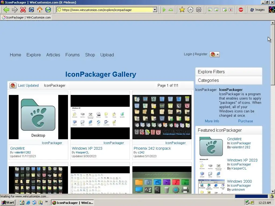Open the skin selector dropdown beside Register
Screen dimensions: 275x206
215,54
